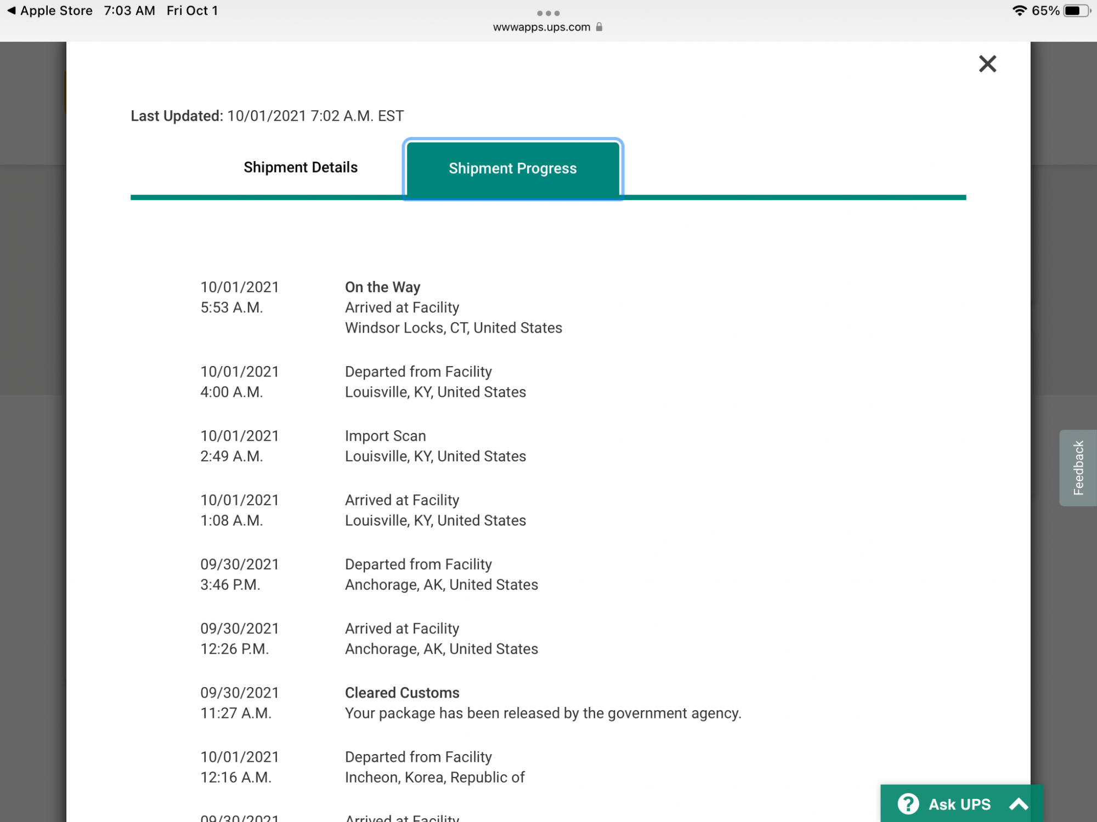
Task: Return to Apple Store via back arrow
Action: click(x=11, y=10)
